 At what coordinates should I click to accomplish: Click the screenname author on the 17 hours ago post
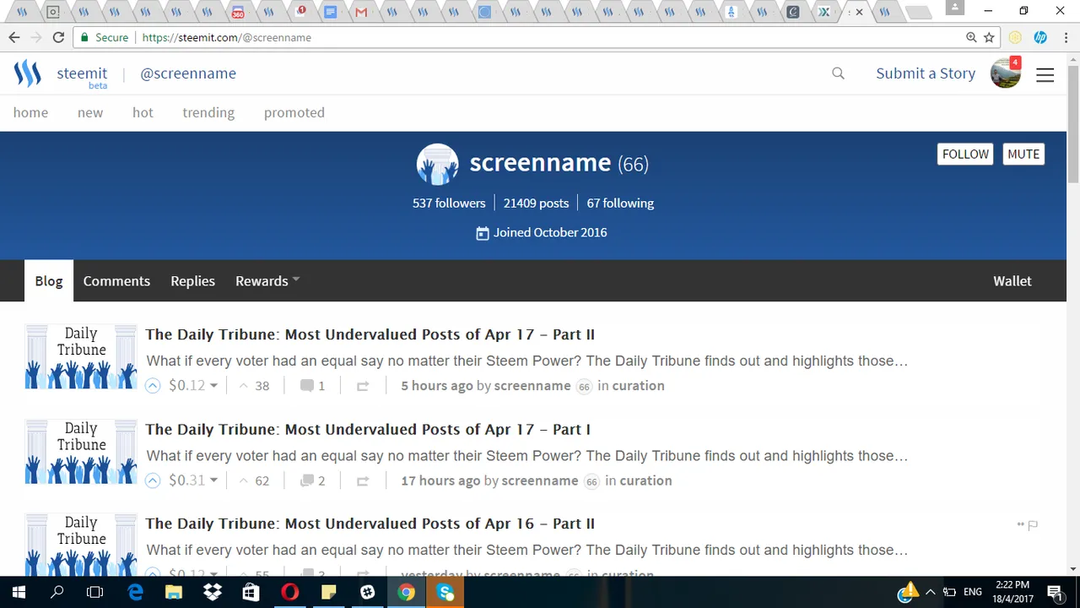tap(540, 480)
